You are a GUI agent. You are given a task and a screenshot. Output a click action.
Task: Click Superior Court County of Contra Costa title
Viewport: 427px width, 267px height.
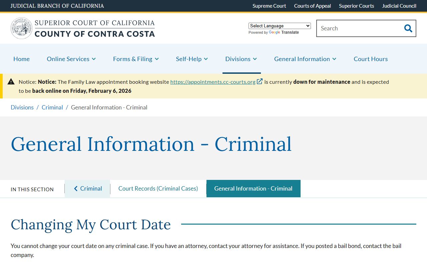[95, 28]
